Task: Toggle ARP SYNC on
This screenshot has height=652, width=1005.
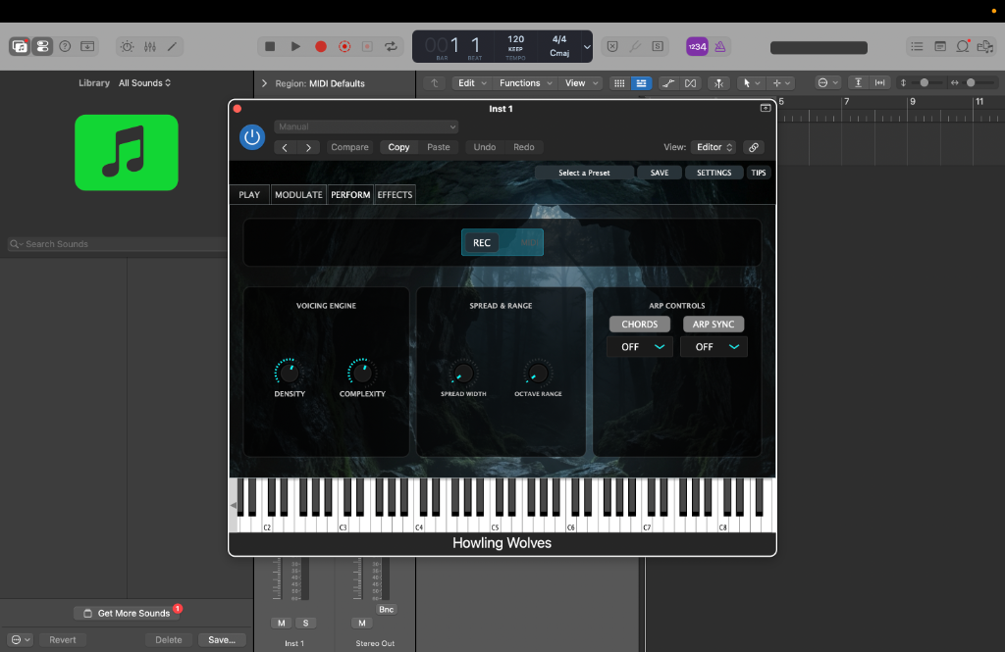Action: coord(714,324)
